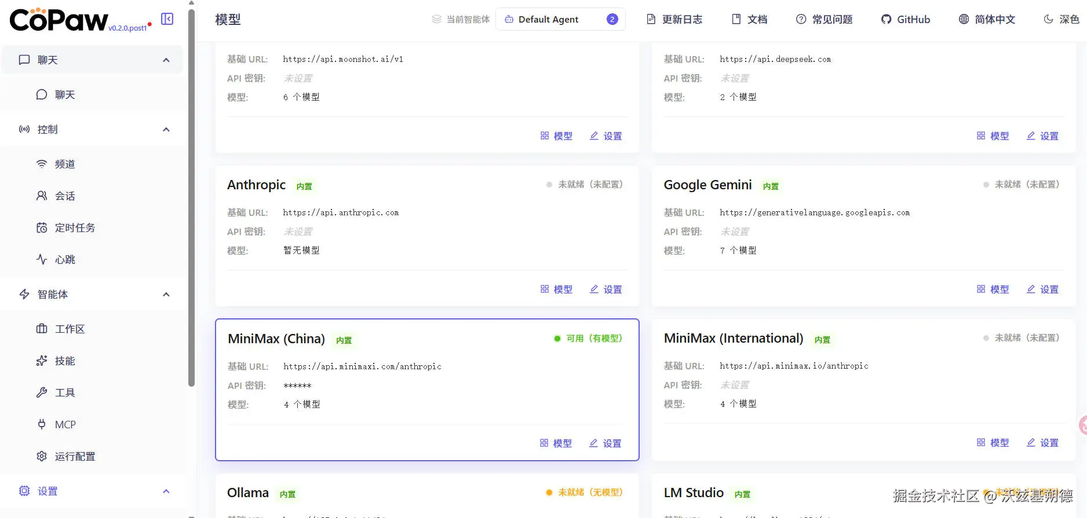Open the FAQ help icon 常见问题
This screenshot has height=518, width=1087.
click(801, 19)
